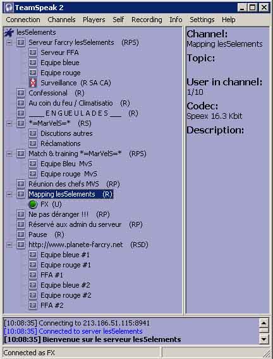Select the Réclamations channel
The width and height of the screenshot is (273, 359).
(61, 143)
